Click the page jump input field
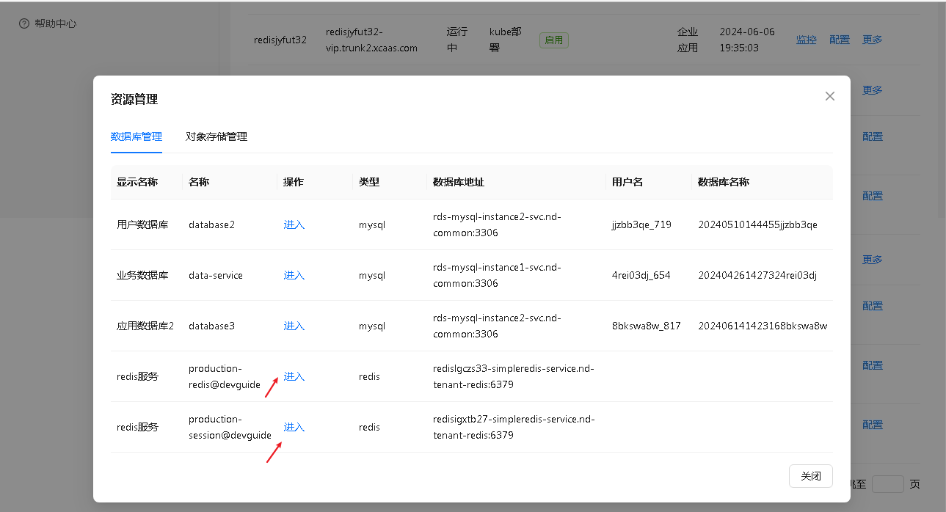 (888, 484)
